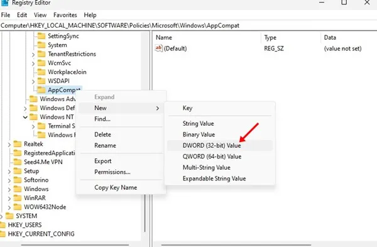Select Multi-String Value option
The image size is (377, 247).
(x=220, y=167)
